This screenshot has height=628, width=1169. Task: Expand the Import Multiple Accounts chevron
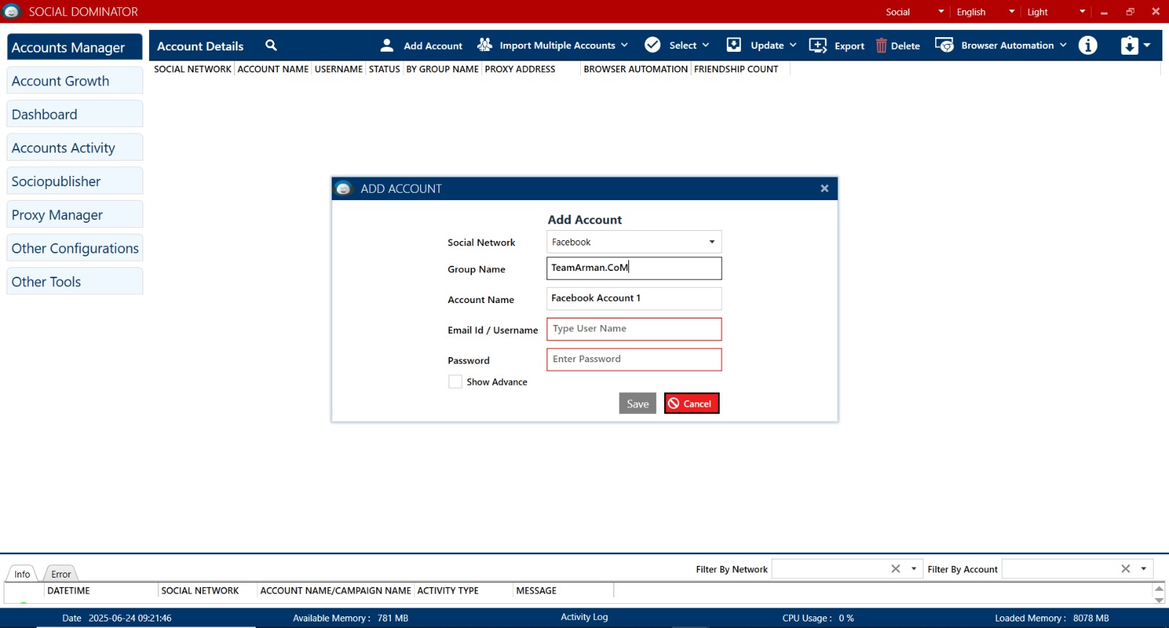625,45
